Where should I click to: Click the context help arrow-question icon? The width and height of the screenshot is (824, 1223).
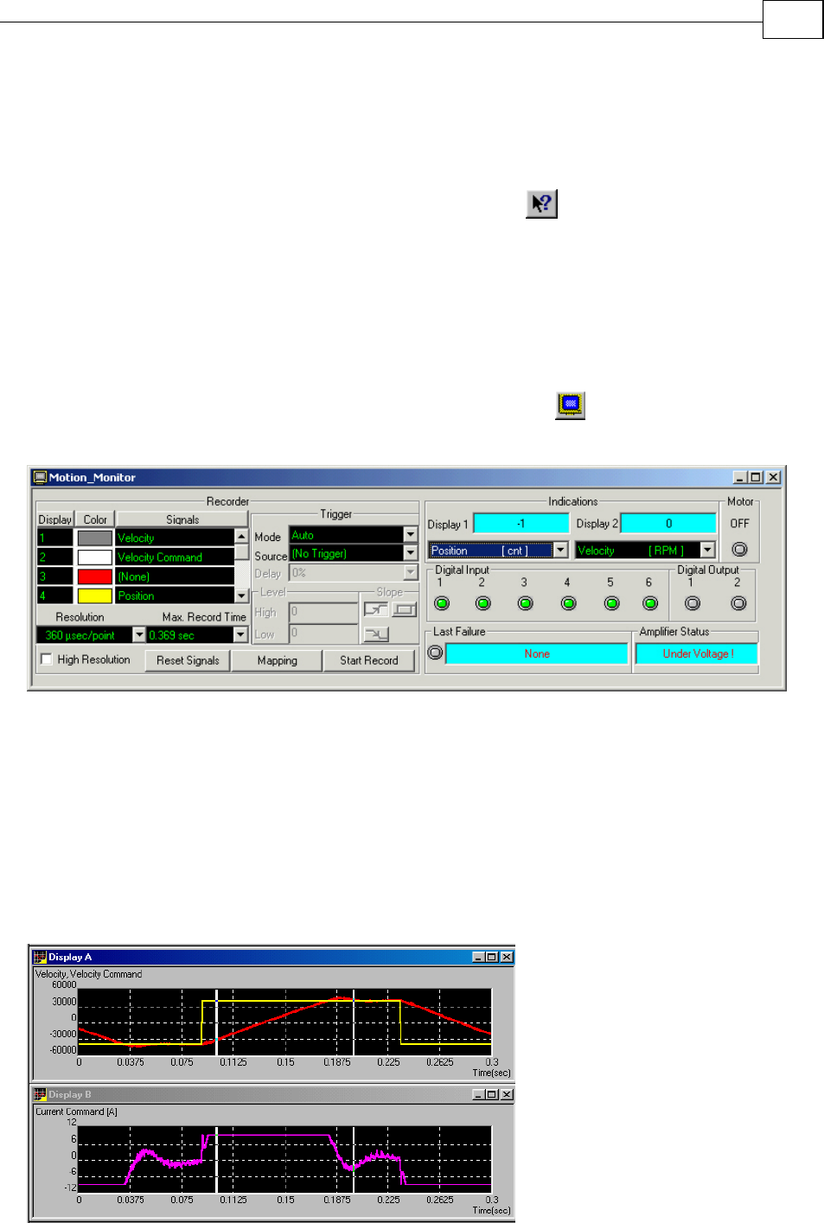coord(542,204)
